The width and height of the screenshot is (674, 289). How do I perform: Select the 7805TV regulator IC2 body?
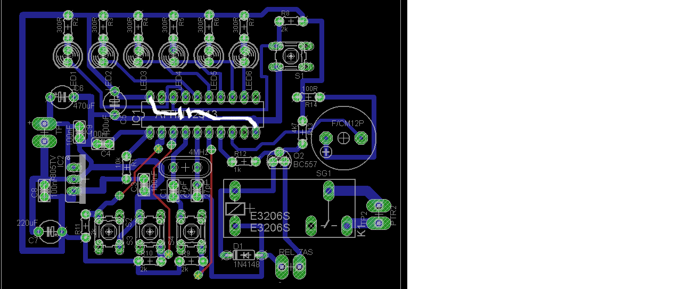[75, 179]
